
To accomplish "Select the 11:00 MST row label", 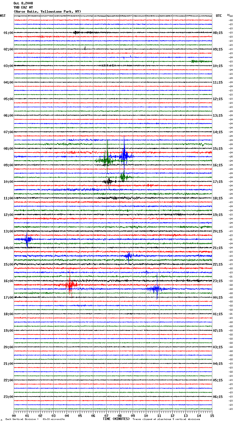I will click(9, 198).
